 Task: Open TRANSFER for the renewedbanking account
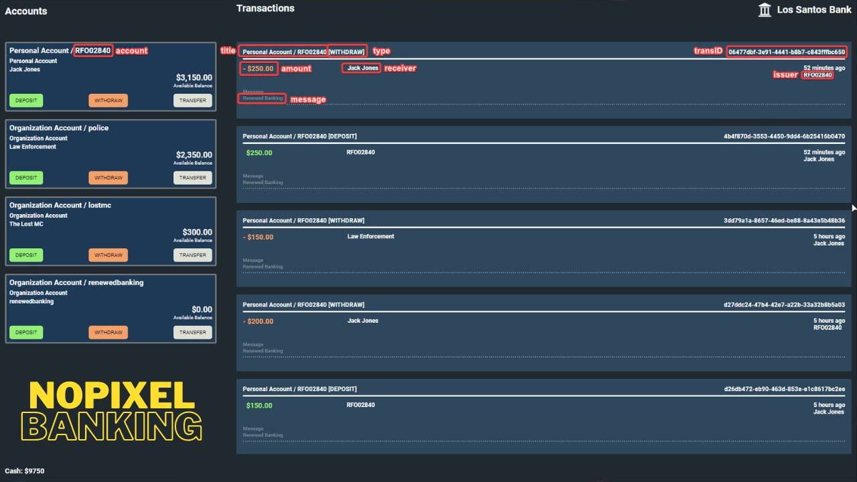(193, 332)
